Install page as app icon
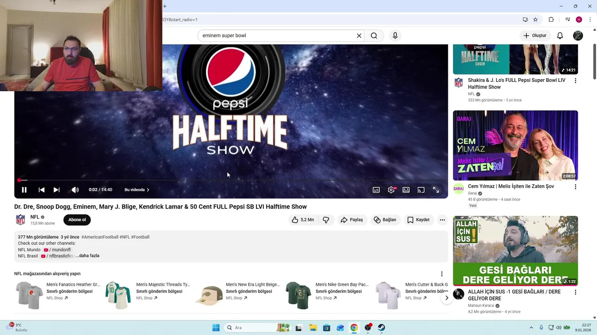 coord(525,20)
